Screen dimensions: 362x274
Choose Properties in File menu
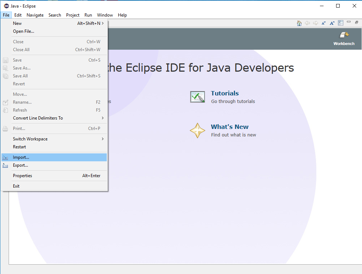[54, 176]
